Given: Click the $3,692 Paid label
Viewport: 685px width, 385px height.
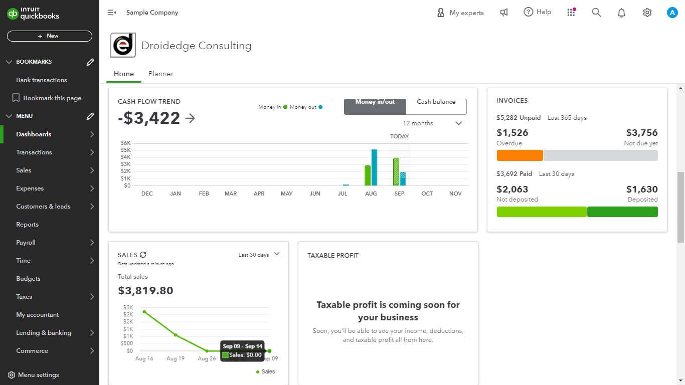Looking at the screenshot, I should point(515,174).
